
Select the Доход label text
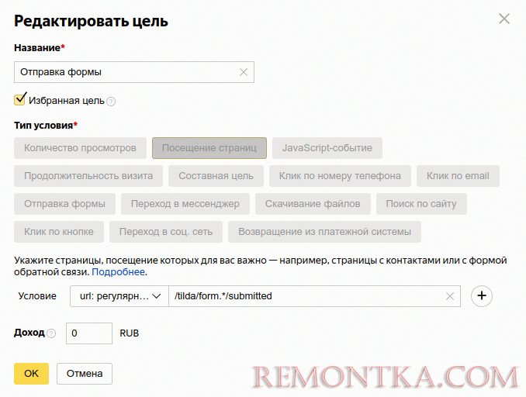29,333
